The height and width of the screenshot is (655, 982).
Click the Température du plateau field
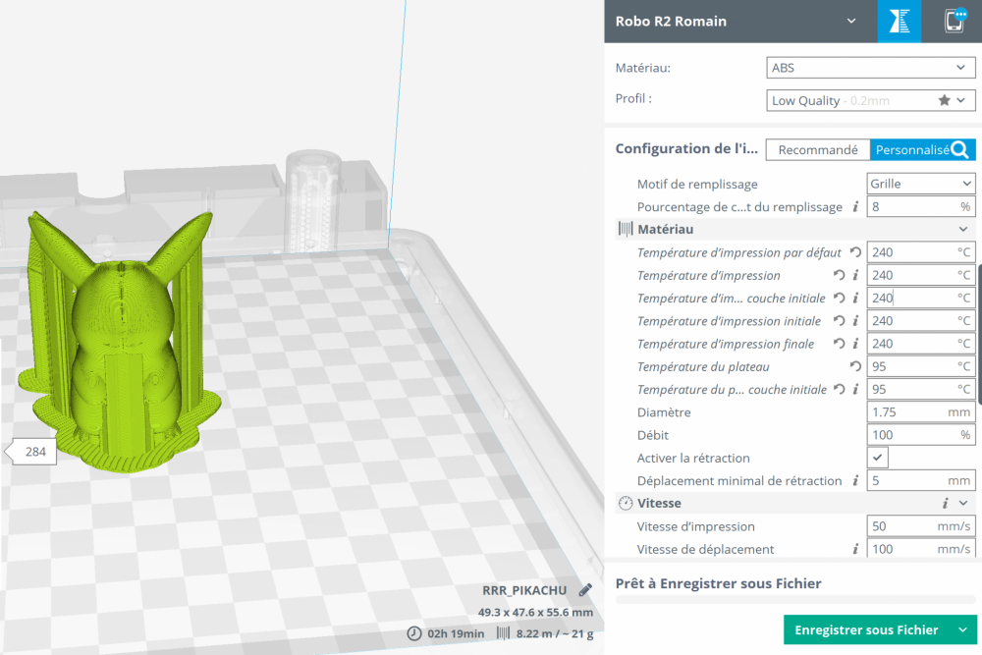[x=921, y=366]
